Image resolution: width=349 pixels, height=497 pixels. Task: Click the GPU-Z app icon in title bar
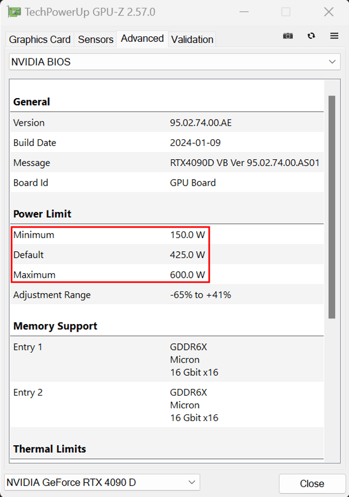(15, 12)
